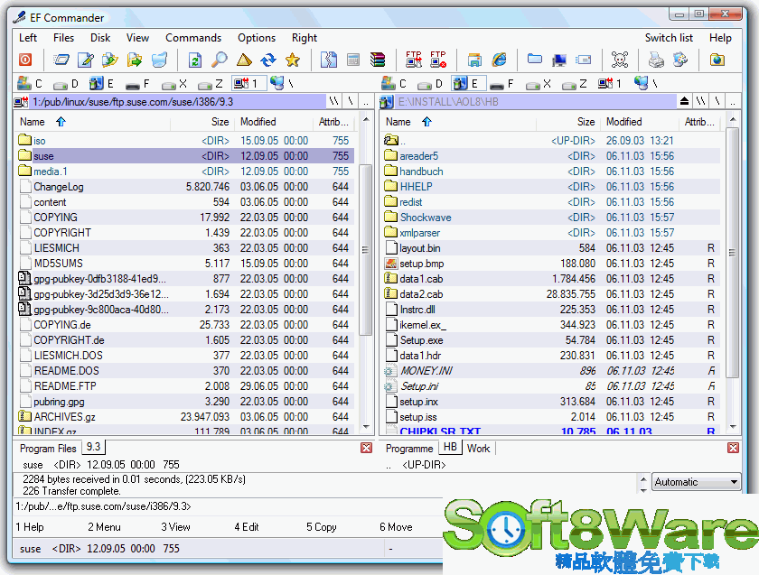Select the iso folder in left panel

tap(184, 141)
